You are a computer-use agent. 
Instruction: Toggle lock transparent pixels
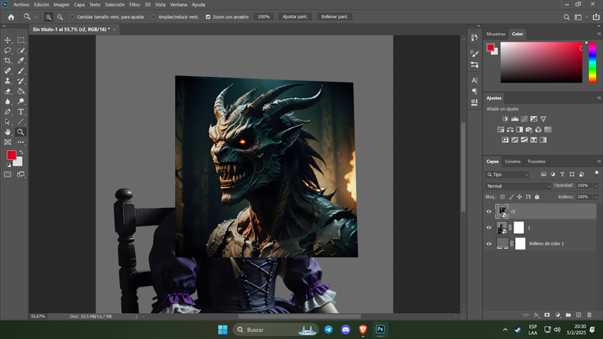tap(502, 197)
